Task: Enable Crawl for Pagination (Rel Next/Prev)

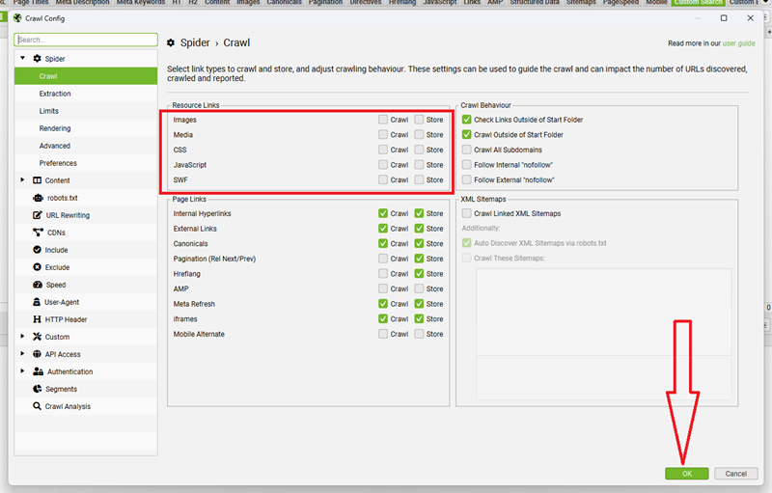Action: point(383,259)
